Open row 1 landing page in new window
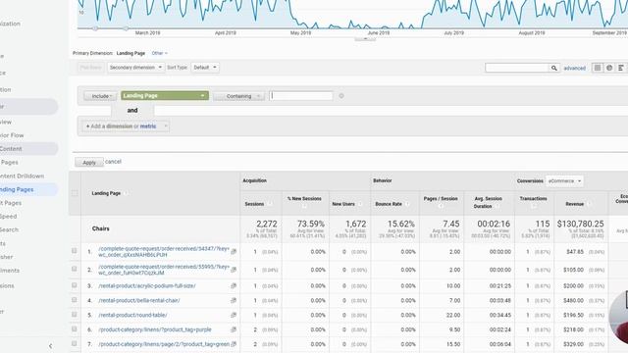The image size is (628, 353). click(x=234, y=252)
